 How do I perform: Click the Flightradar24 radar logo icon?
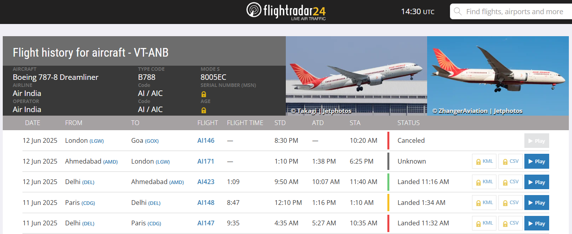(x=254, y=10)
